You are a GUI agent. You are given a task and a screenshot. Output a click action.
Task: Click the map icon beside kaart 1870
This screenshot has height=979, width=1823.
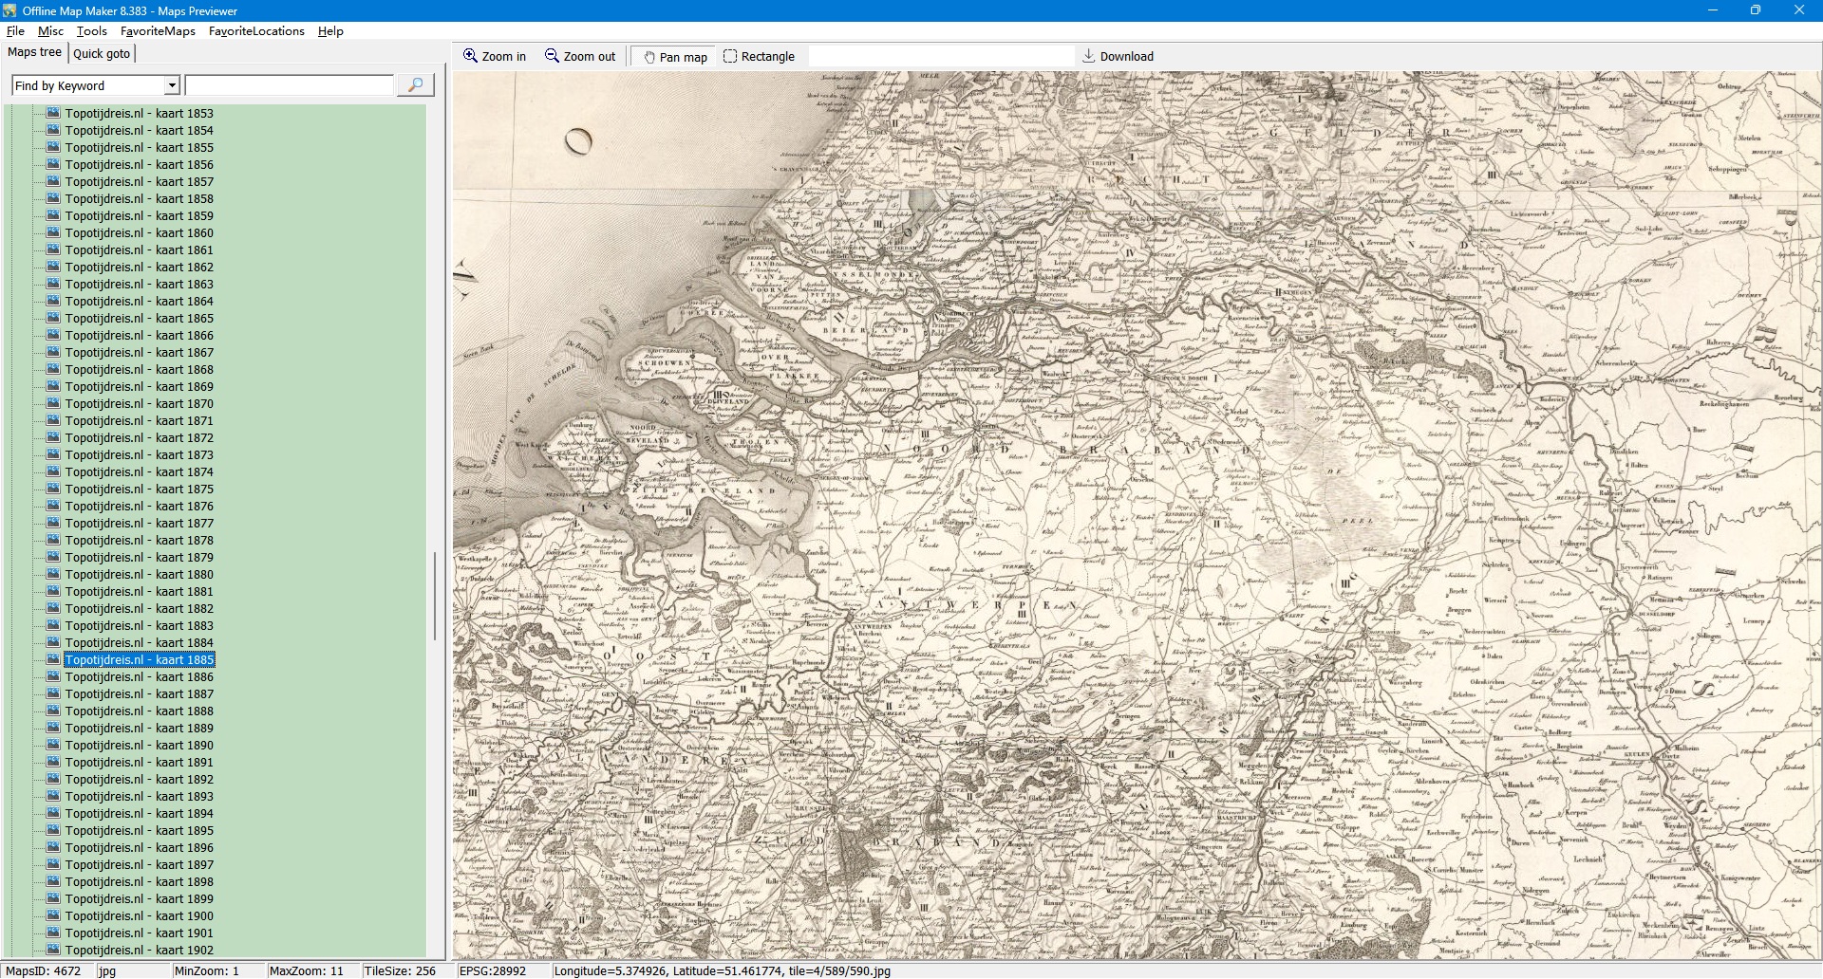pos(53,403)
